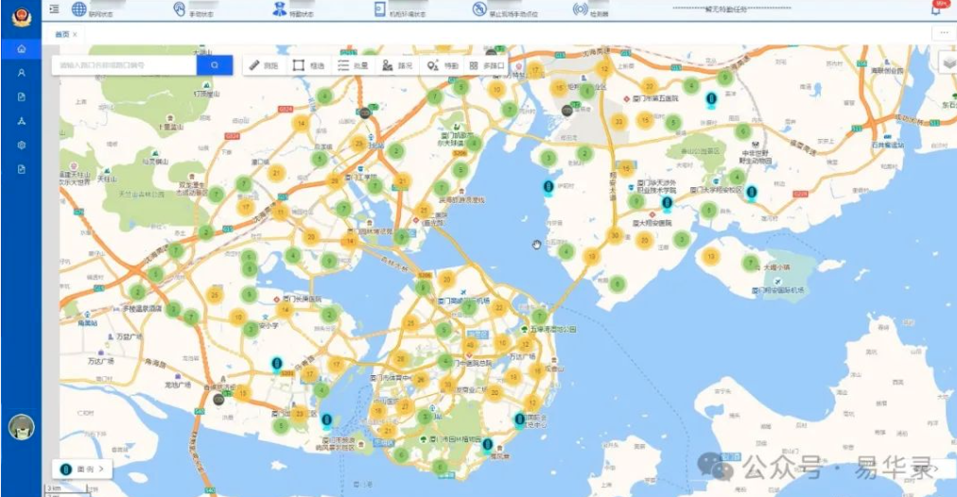Select the 框选 box selection tool
957x497 pixels.
coord(308,65)
